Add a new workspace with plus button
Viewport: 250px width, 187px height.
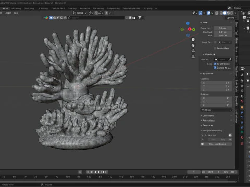(x=156, y=8)
